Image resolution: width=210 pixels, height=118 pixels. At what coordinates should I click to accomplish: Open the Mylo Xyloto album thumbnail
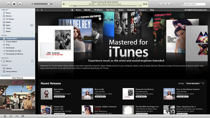pyautogui.click(x=47, y=94)
